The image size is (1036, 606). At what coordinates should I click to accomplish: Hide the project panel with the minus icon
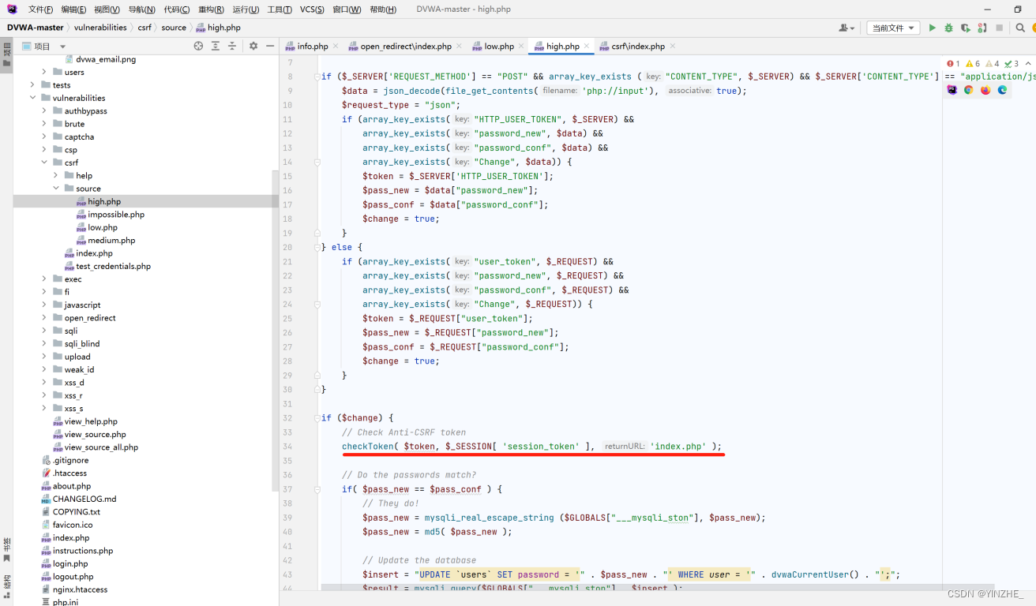point(269,46)
